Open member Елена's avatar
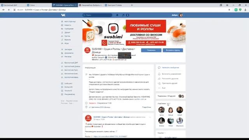This screenshot has height=140, width=249. (x=161, y=121)
